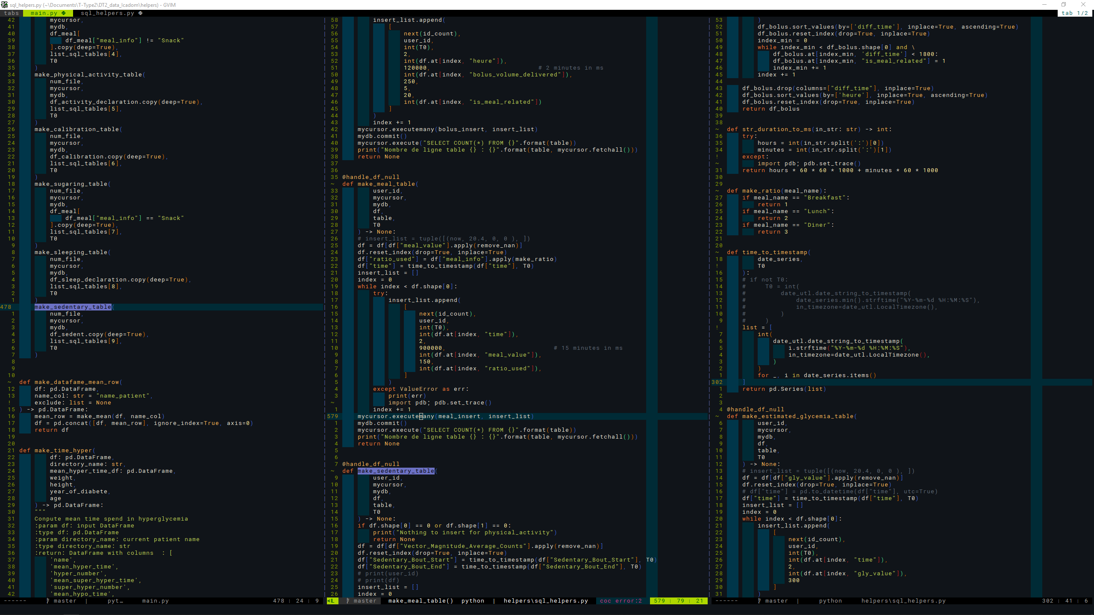Click the python filetype label in right statusline
This screenshot has height=615, width=1094.
(x=830, y=600)
